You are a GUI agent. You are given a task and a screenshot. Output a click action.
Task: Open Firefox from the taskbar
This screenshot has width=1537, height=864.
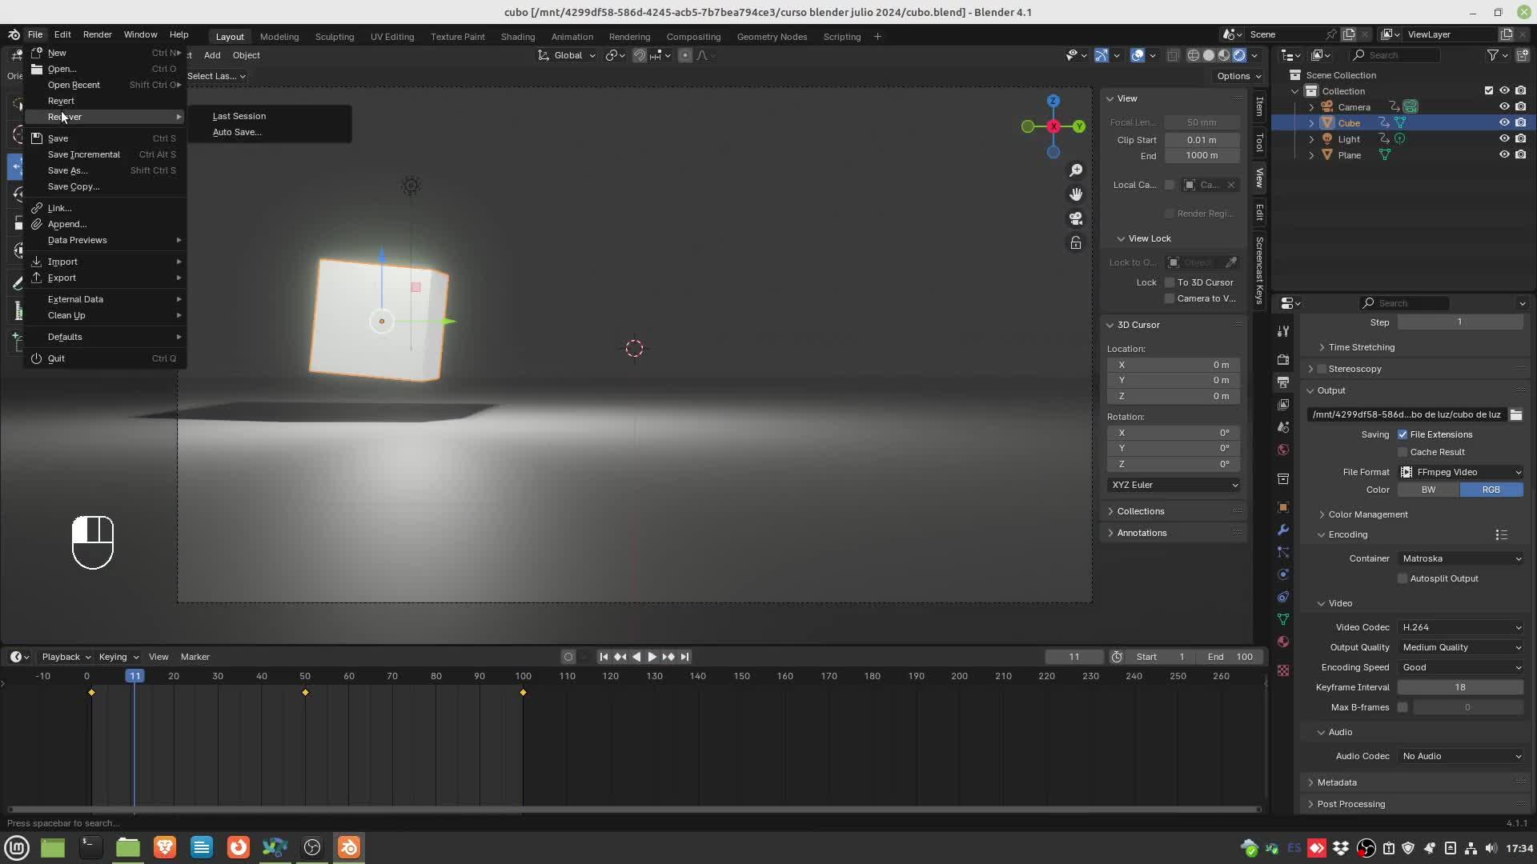(239, 847)
